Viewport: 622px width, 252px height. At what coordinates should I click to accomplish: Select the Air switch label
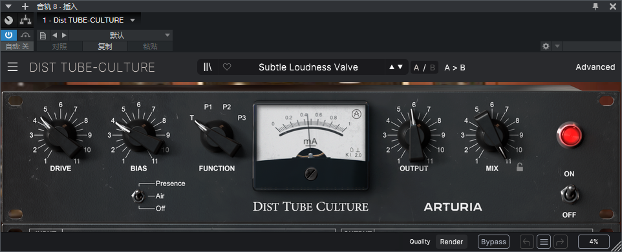(160, 196)
